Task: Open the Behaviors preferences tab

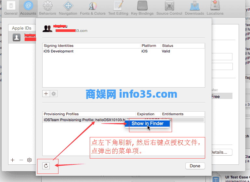Action: pos(47,8)
